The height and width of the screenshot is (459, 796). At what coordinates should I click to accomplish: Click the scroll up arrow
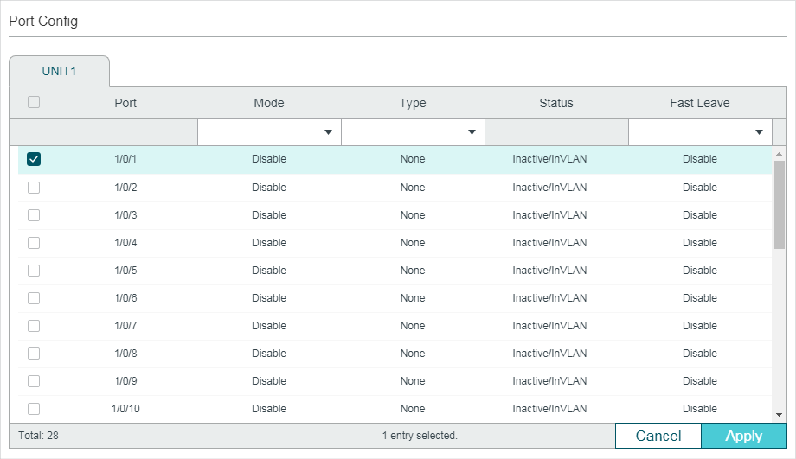click(x=779, y=154)
